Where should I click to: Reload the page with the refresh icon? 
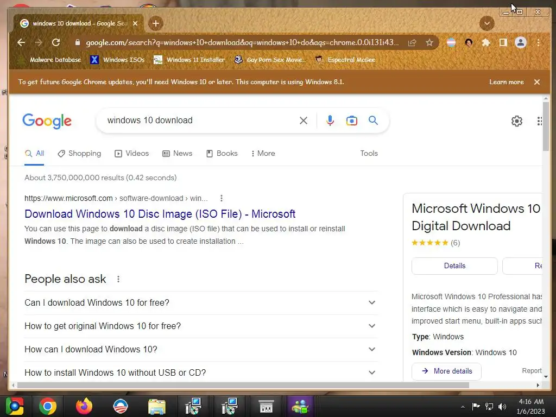coord(56,42)
